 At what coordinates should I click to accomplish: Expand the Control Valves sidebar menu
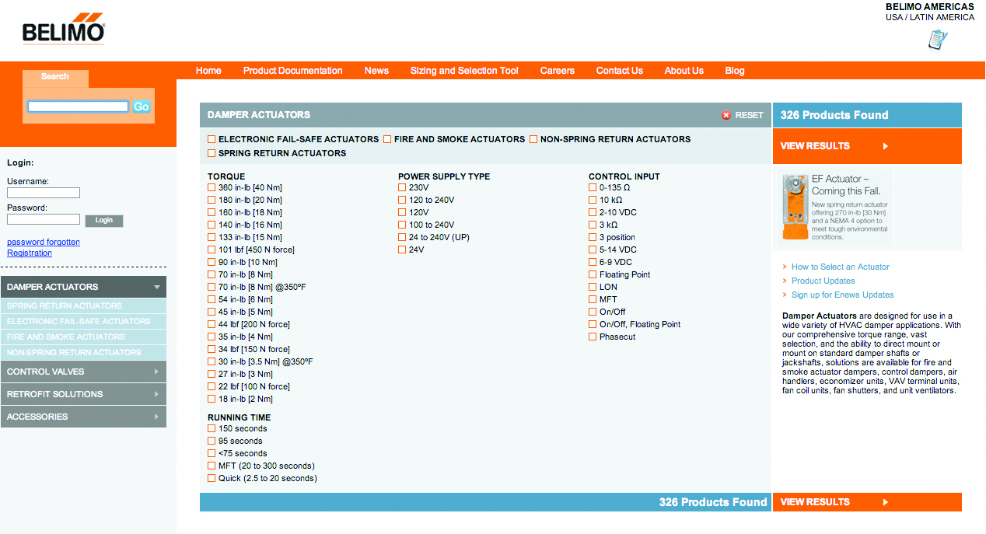[83, 372]
